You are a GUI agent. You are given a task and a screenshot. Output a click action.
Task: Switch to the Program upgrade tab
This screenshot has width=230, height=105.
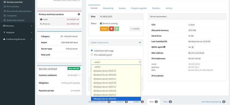pos(139,8)
